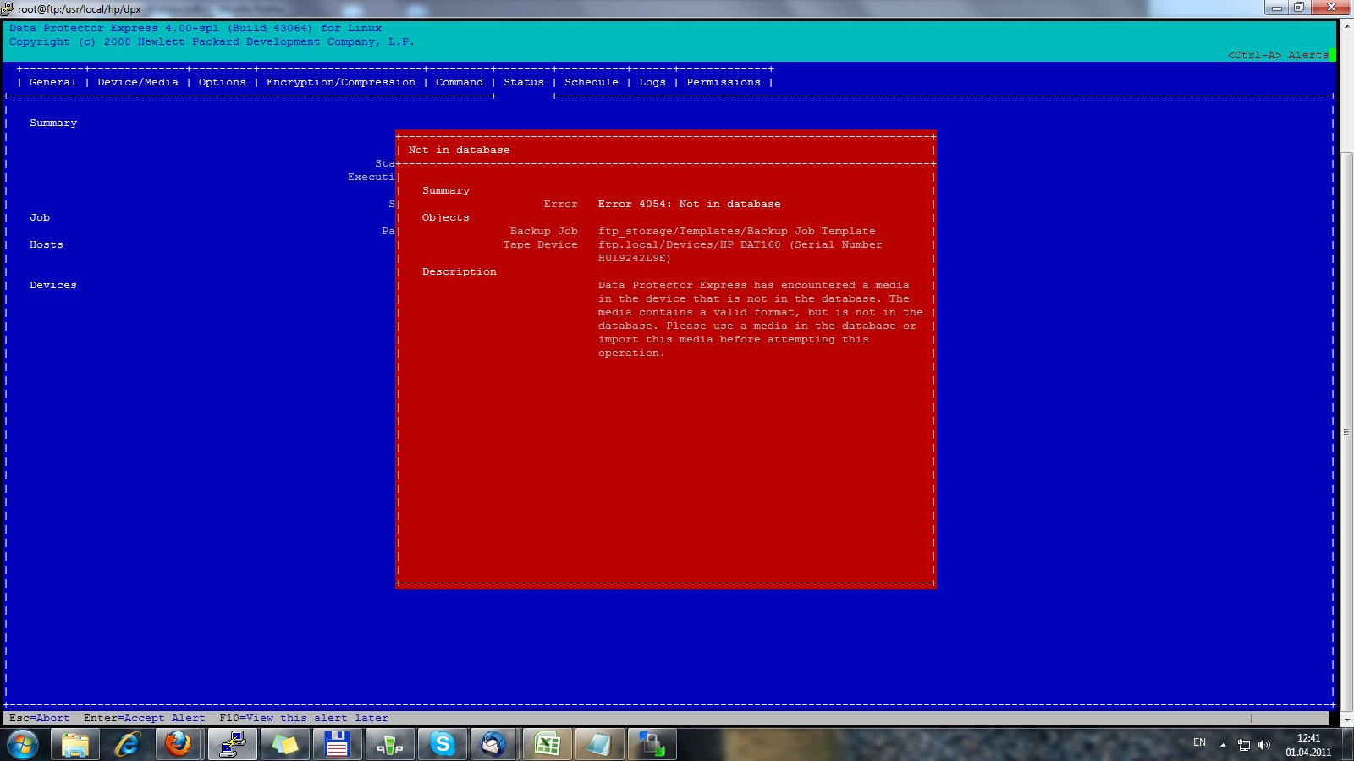Open the Encryption/Compression tab
Screen dimensions: 1354x761
[x=341, y=82]
